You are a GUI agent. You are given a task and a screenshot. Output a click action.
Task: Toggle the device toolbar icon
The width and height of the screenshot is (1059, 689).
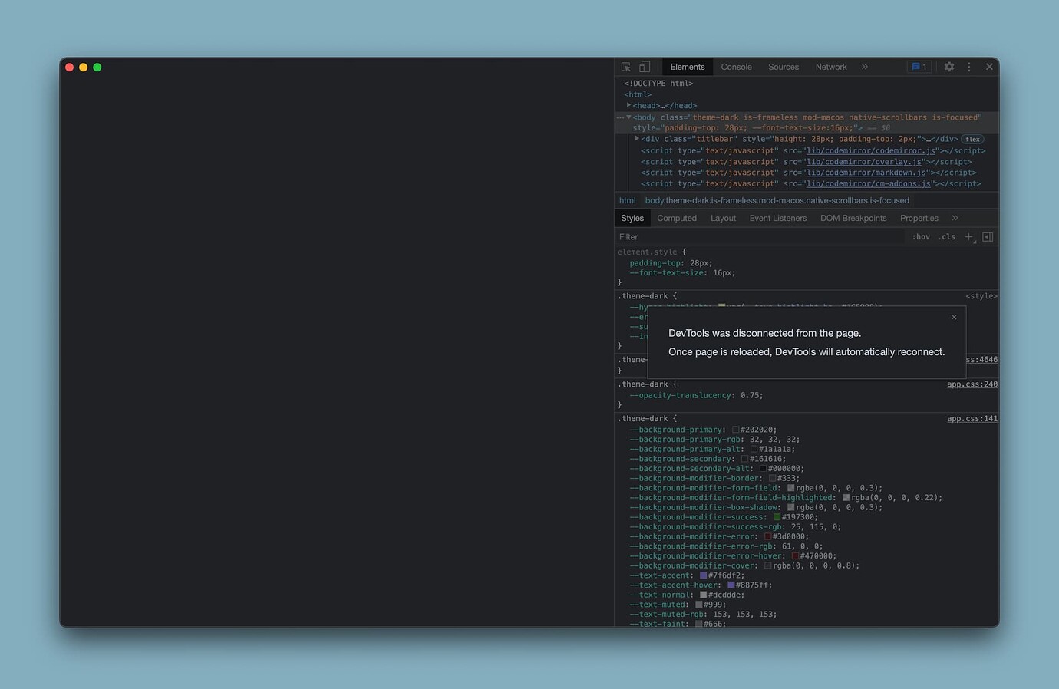point(645,68)
